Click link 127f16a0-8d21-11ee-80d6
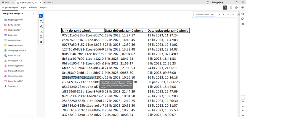The height and width of the screenshot is (117, 296). click(x=83, y=49)
